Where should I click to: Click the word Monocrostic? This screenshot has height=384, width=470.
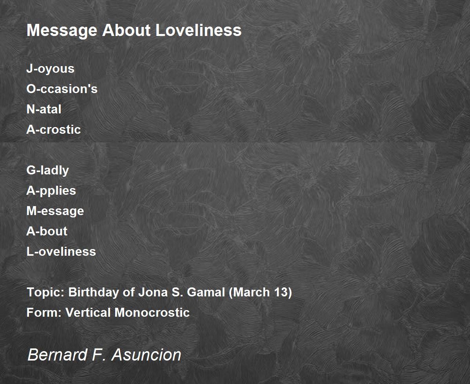[x=152, y=312]
